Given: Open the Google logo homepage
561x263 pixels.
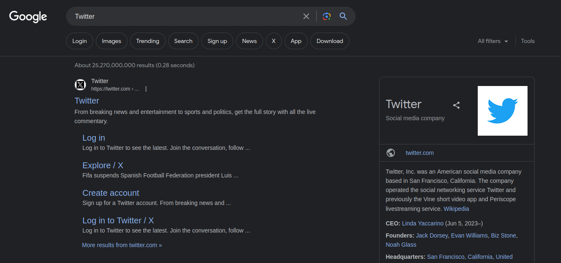Looking at the screenshot, I should click(x=28, y=17).
